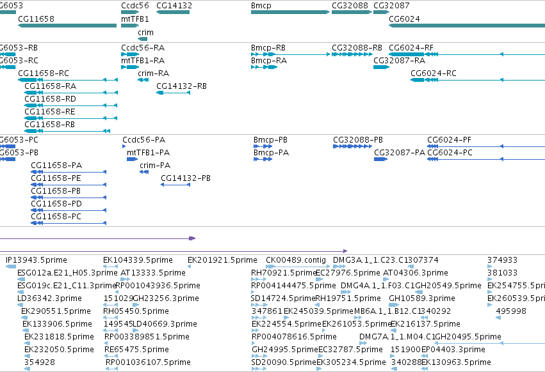Click transcript Ccdc56-RA
This screenshot has width=545, height=372.
point(130,54)
